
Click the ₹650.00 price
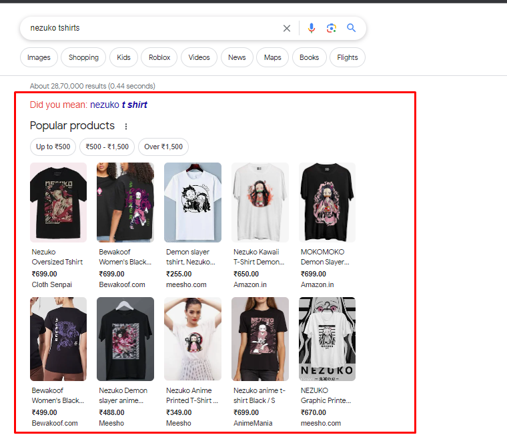pos(246,274)
